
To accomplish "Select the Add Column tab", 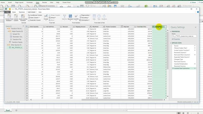I will click(31, 12).
